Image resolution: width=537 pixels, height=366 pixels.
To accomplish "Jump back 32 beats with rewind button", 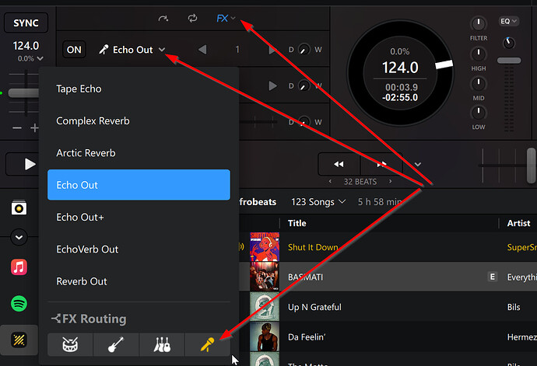I will pyautogui.click(x=339, y=165).
